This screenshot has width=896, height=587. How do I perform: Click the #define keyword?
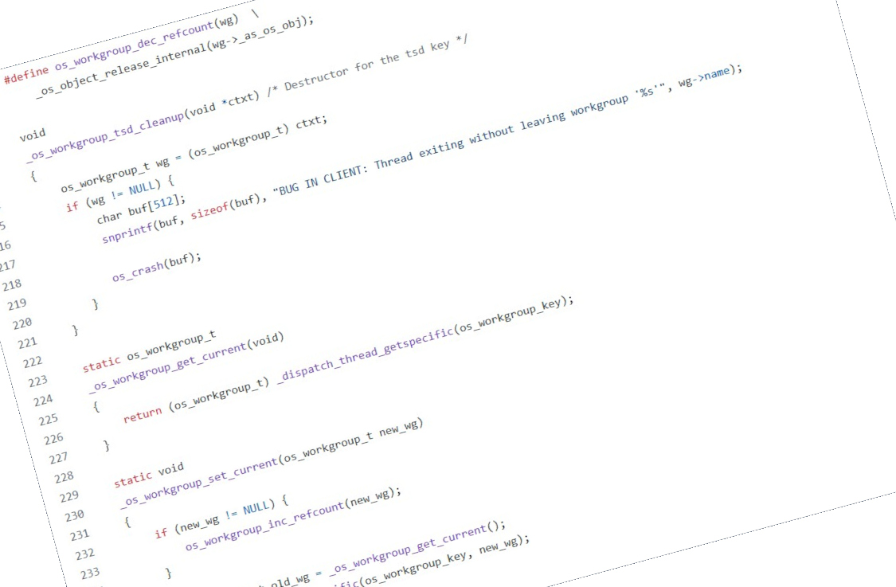[x=26, y=74]
